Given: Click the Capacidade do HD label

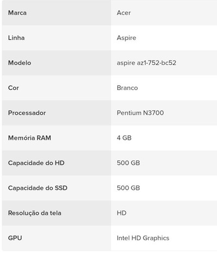Looking at the screenshot, I should [36, 163].
